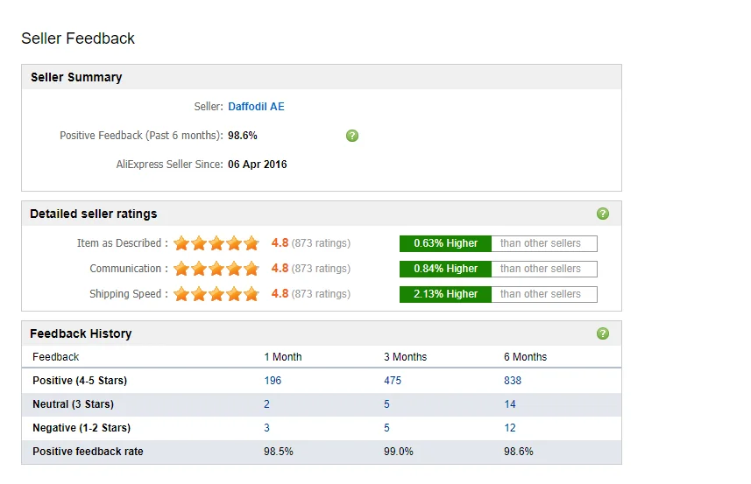View 3 negative feedback for 1 Month
This screenshot has width=751, height=484.
coord(267,428)
